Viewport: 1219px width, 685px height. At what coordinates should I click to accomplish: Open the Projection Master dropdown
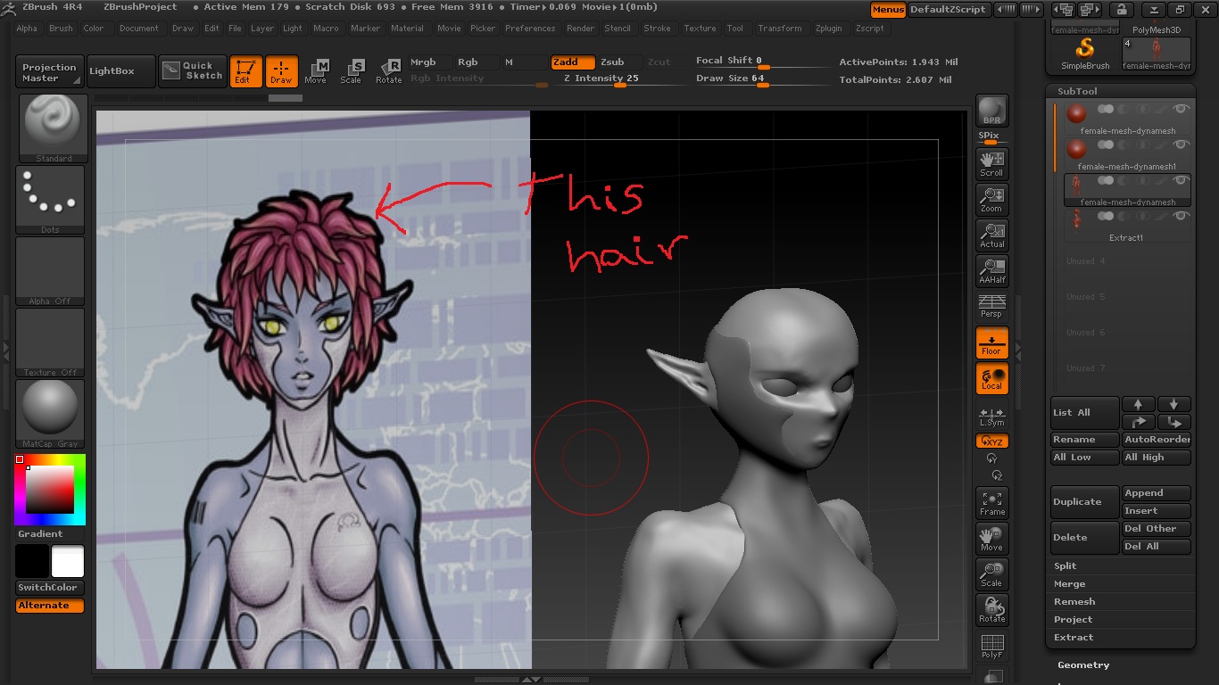50,72
